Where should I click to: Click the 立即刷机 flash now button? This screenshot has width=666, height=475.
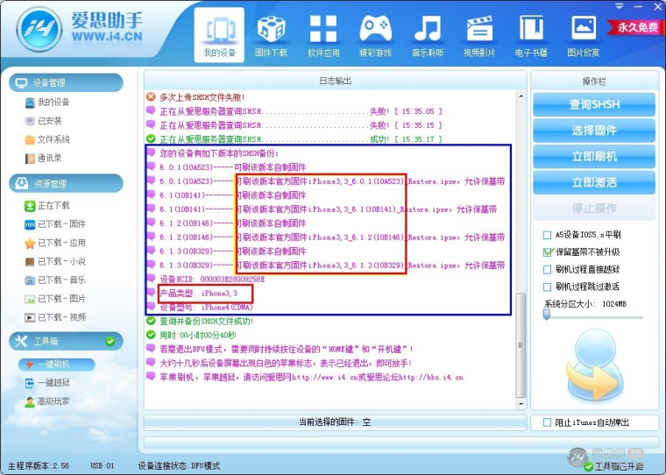[x=594, y=156]
